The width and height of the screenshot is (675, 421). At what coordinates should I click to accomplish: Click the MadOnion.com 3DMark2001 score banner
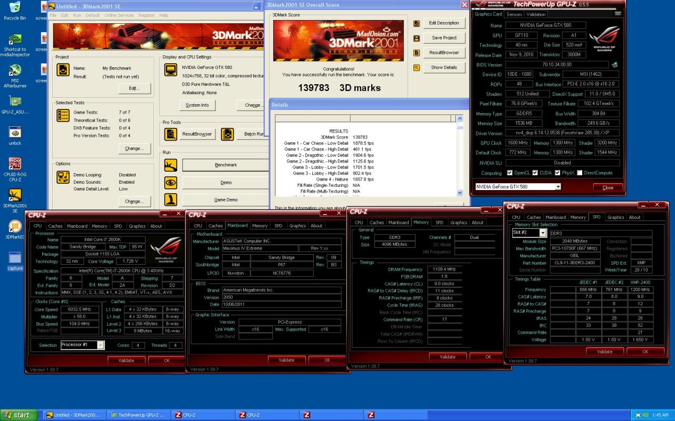[x=339, y=41]
